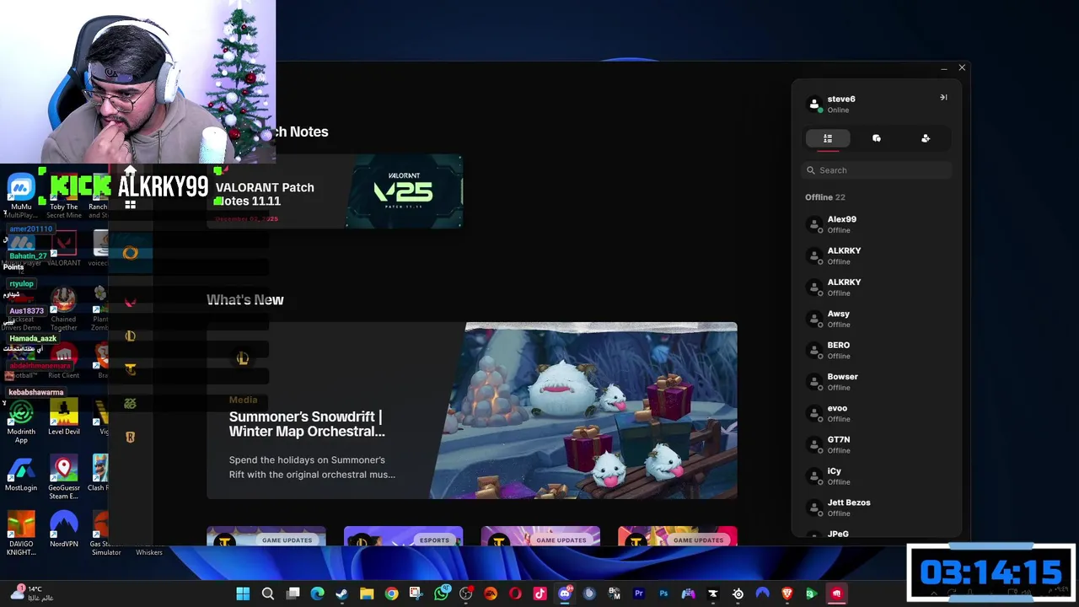Open NordVPN desktop shortcut
The height and width of the screenshot is (607, 1079).
(64, 529)
